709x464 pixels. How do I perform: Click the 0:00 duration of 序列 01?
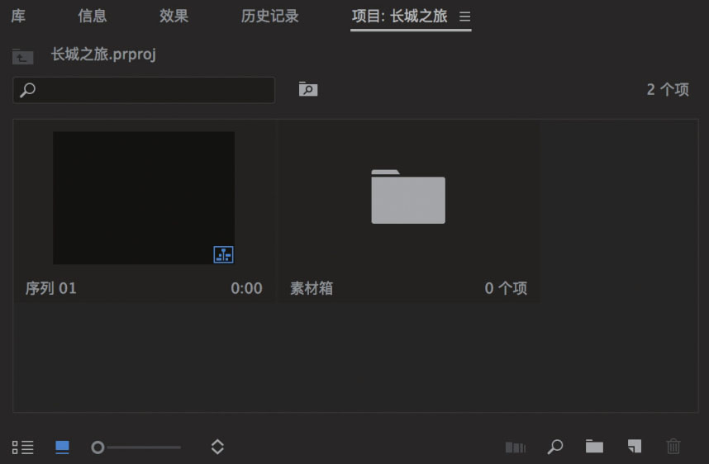246,288
